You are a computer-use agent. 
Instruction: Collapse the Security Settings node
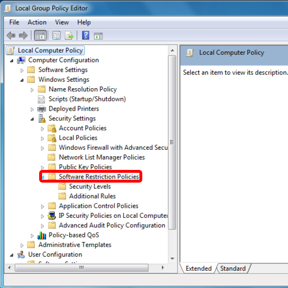coord(32,119)
